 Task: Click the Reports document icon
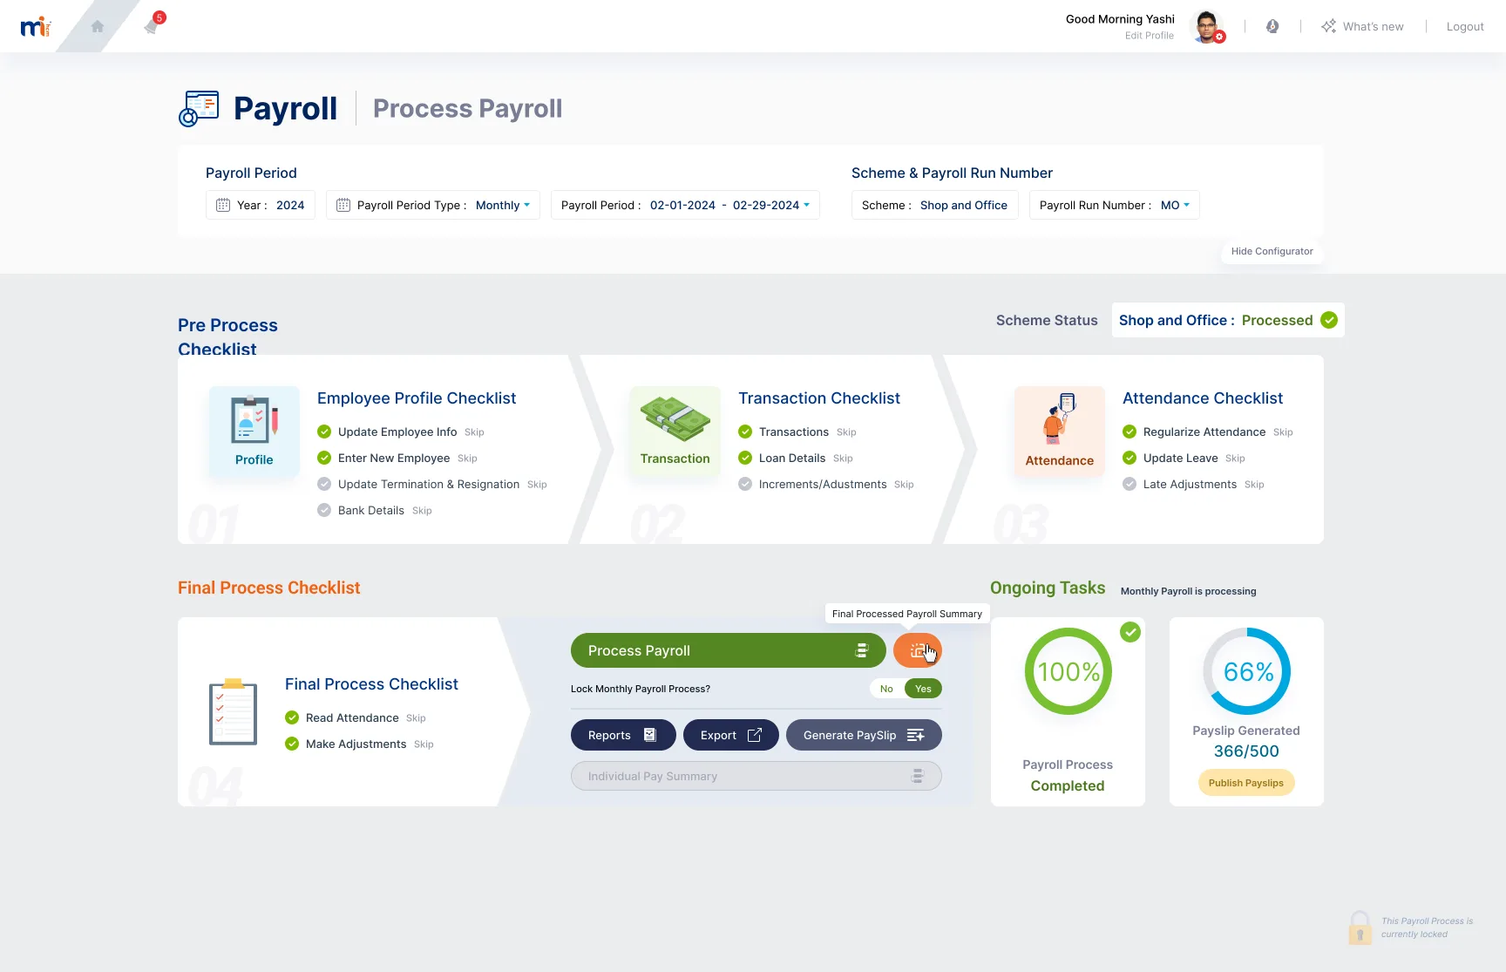pyautogui.click(x=649, y=735)
